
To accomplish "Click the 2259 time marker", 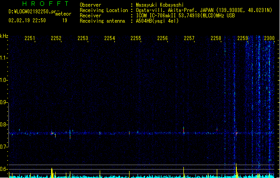I will [243, 38].
